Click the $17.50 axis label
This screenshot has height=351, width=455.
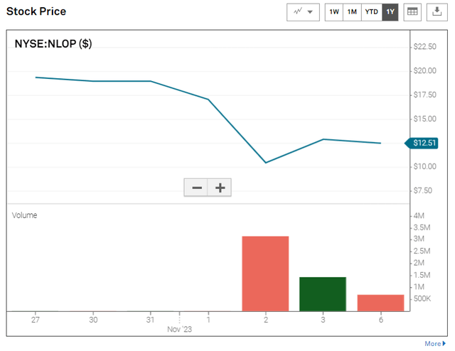click(425, 95)
